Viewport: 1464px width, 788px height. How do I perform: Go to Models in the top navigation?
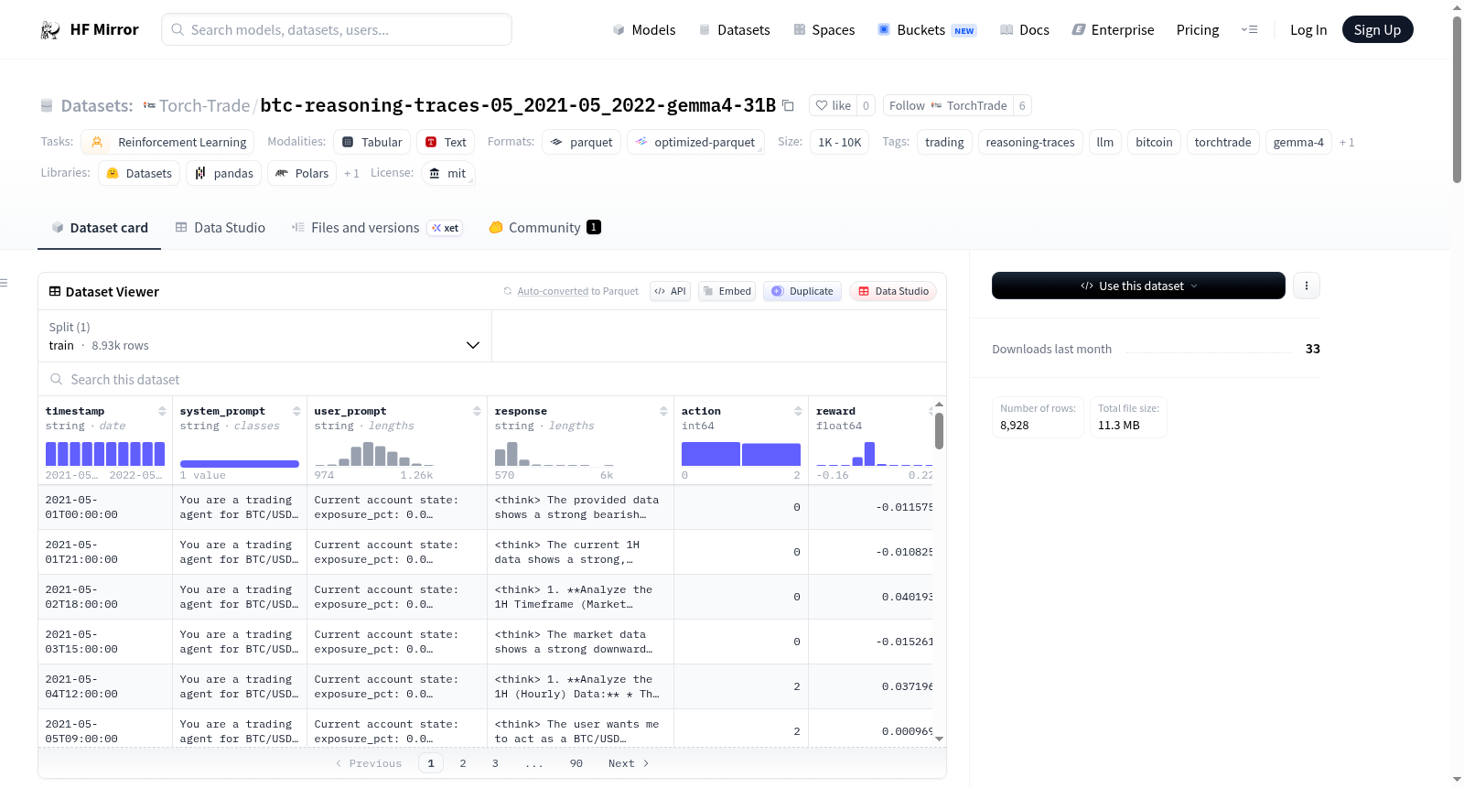click(x=644, y=30)
